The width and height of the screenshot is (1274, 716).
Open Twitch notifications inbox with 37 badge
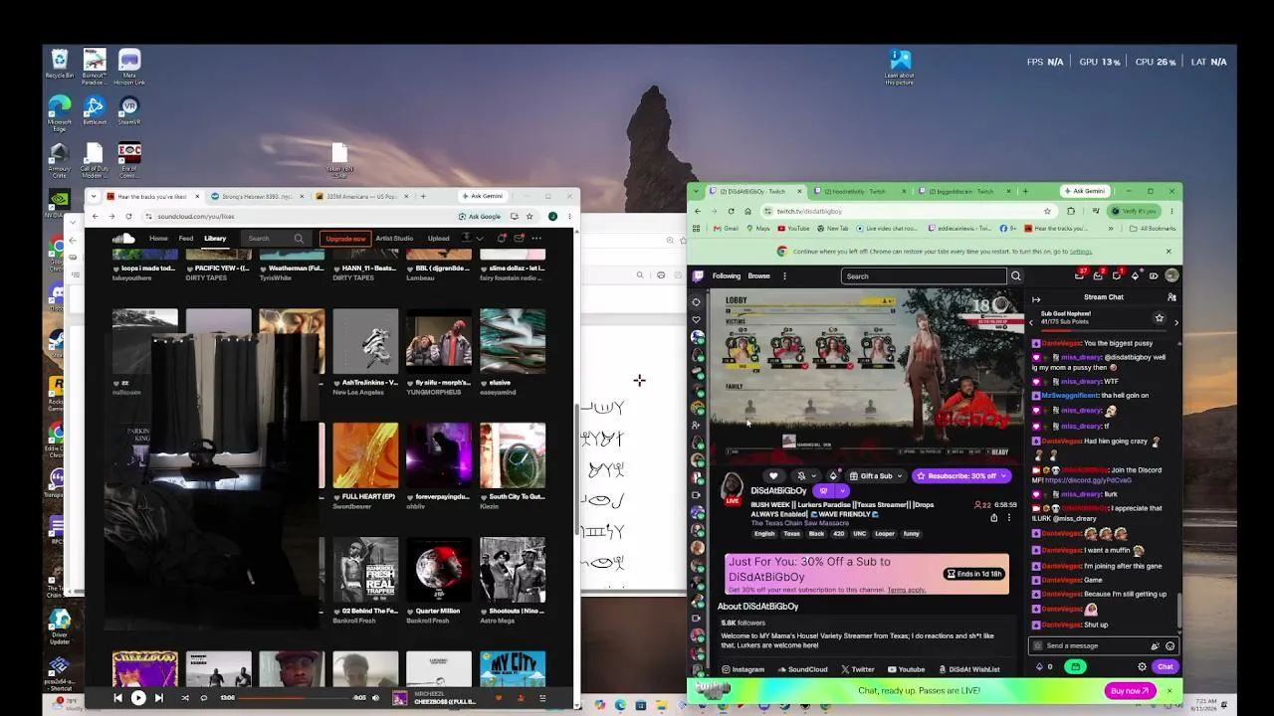[x=1080, y=275]
